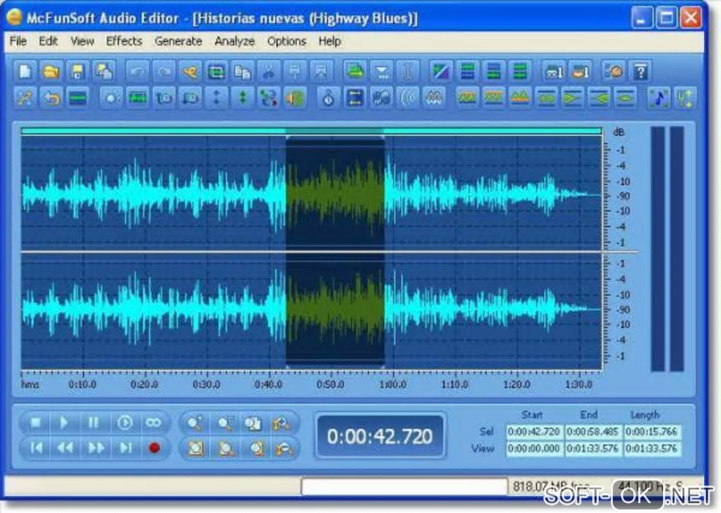Open the Generate menu
The height and width of the screenshot is (513, 721).
(x=178, y=41)
